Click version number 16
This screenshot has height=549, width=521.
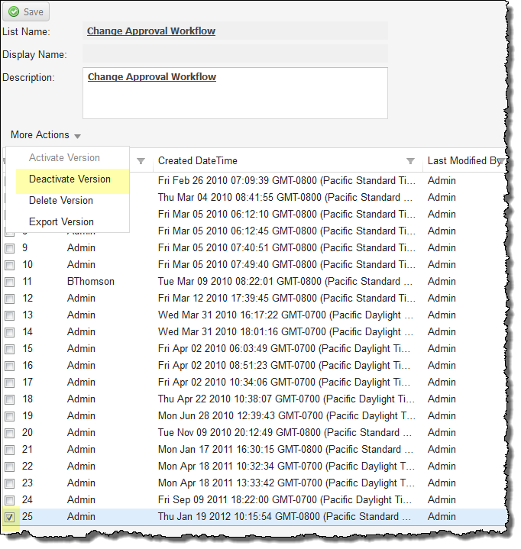tap(28, 366)
